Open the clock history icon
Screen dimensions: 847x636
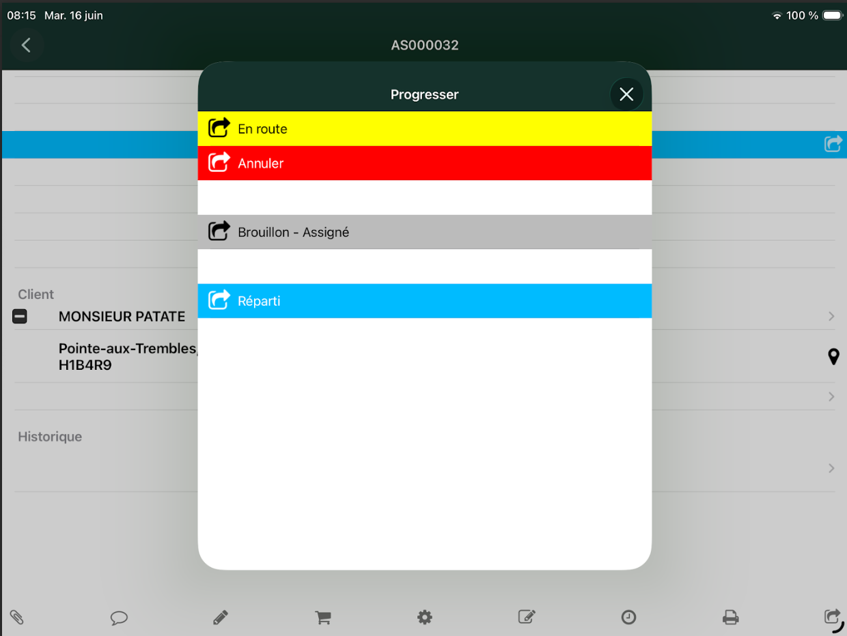pyautogui.click(x=628, y=618)
